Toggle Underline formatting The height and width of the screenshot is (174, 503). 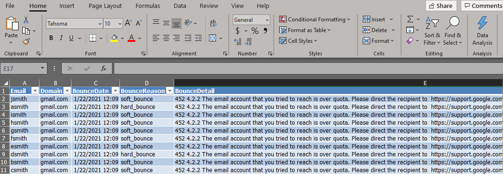[71, 38]
